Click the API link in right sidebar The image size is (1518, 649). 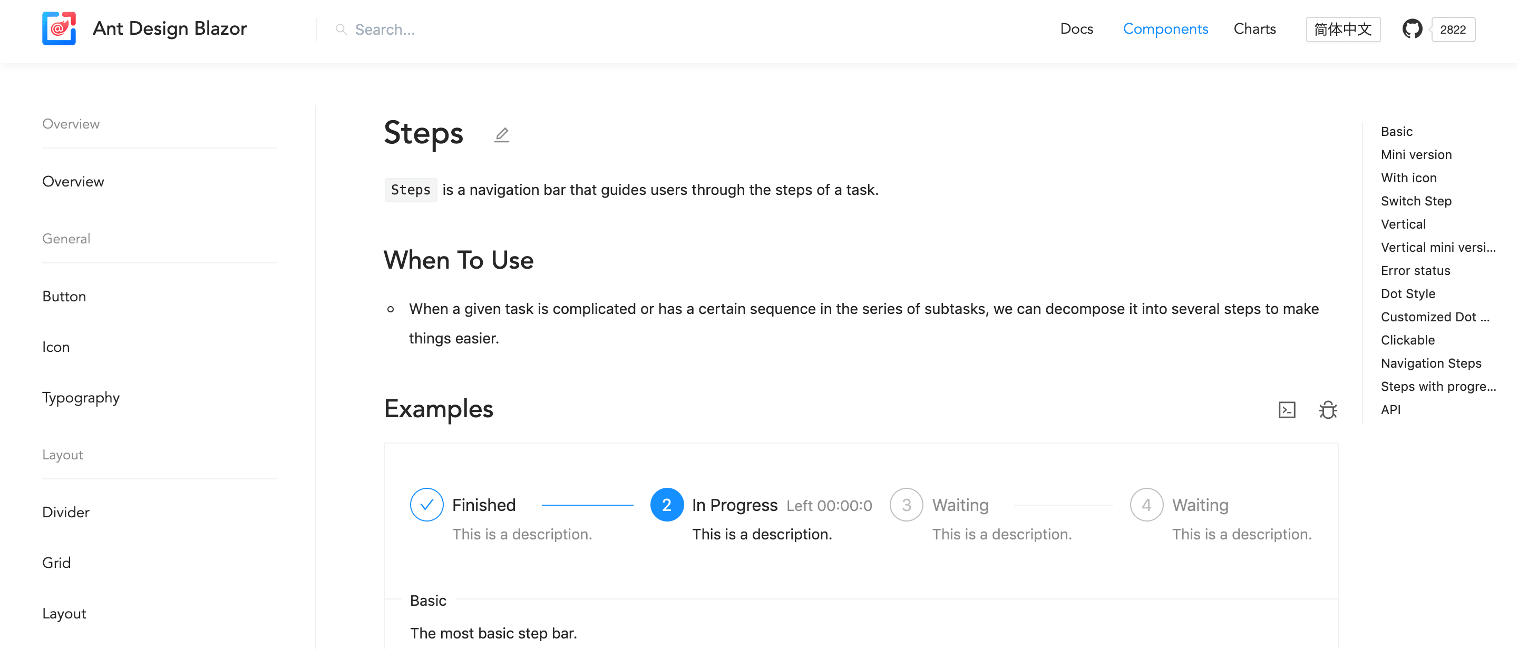pos(1390,409)
